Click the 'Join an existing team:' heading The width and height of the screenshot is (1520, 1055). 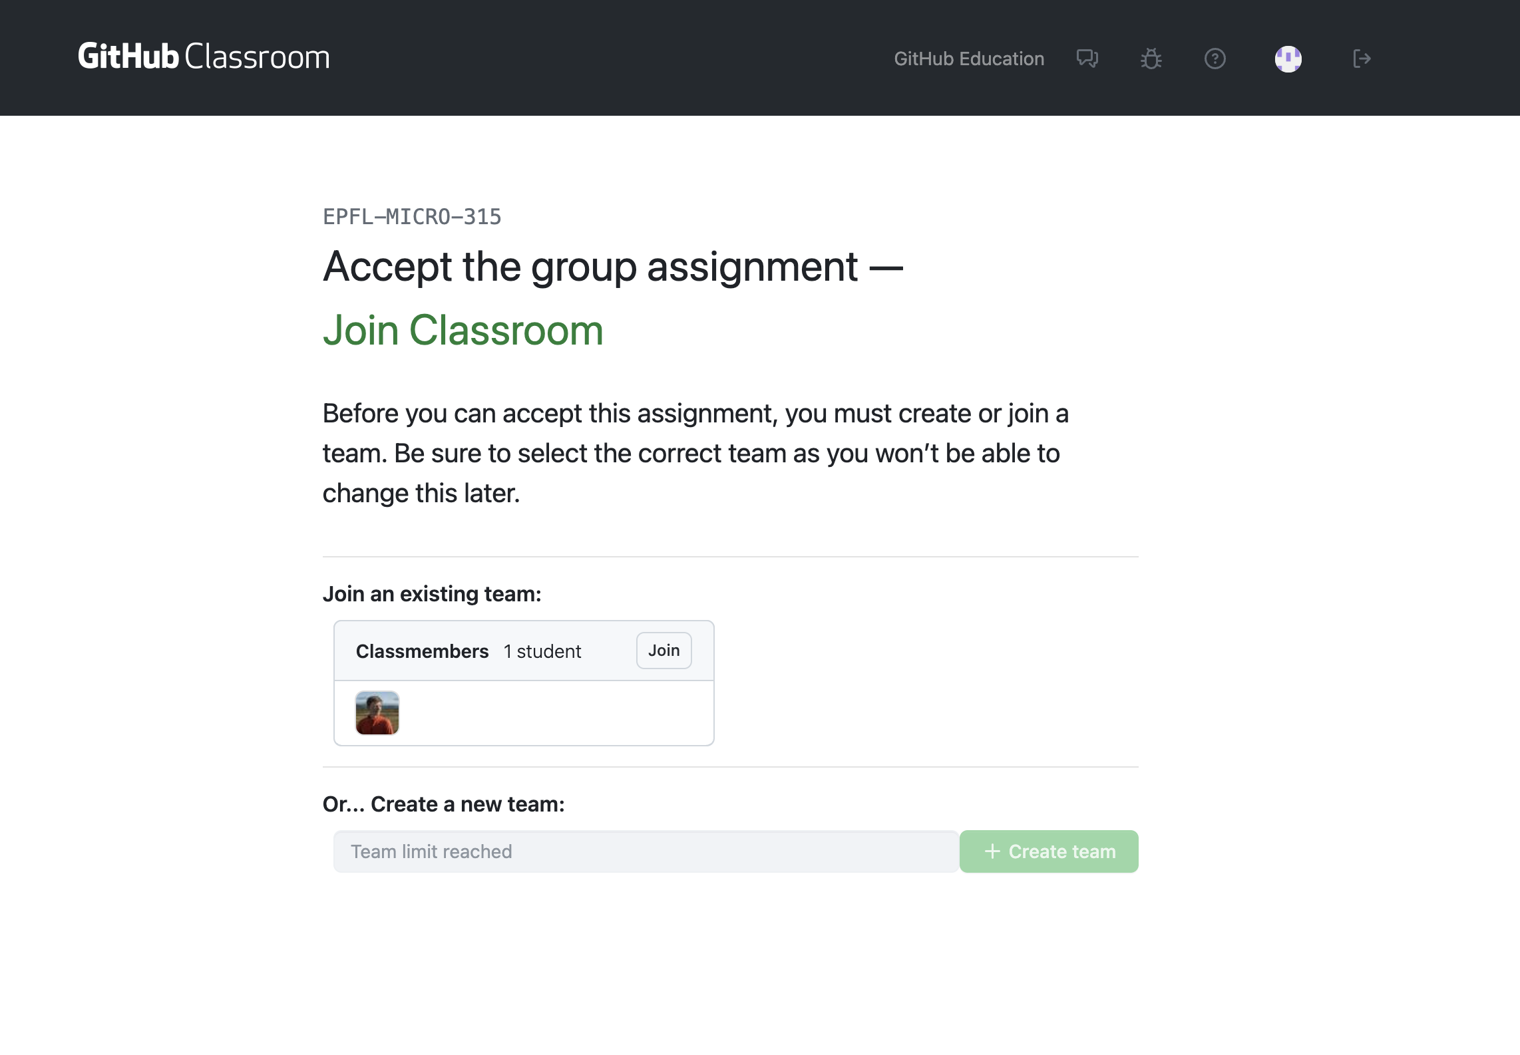[432, 594]
